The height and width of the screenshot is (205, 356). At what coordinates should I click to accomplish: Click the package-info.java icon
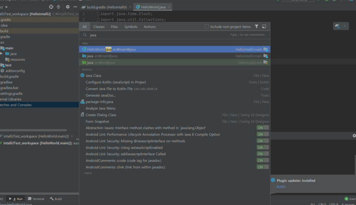pos(82,102)
